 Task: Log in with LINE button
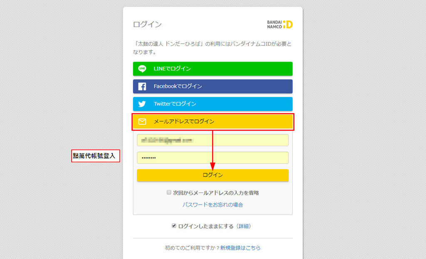point(213,69)
